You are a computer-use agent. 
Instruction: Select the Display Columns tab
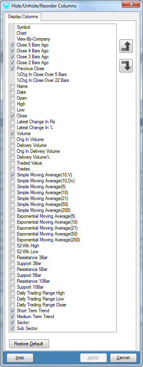[x=23, y=17]
